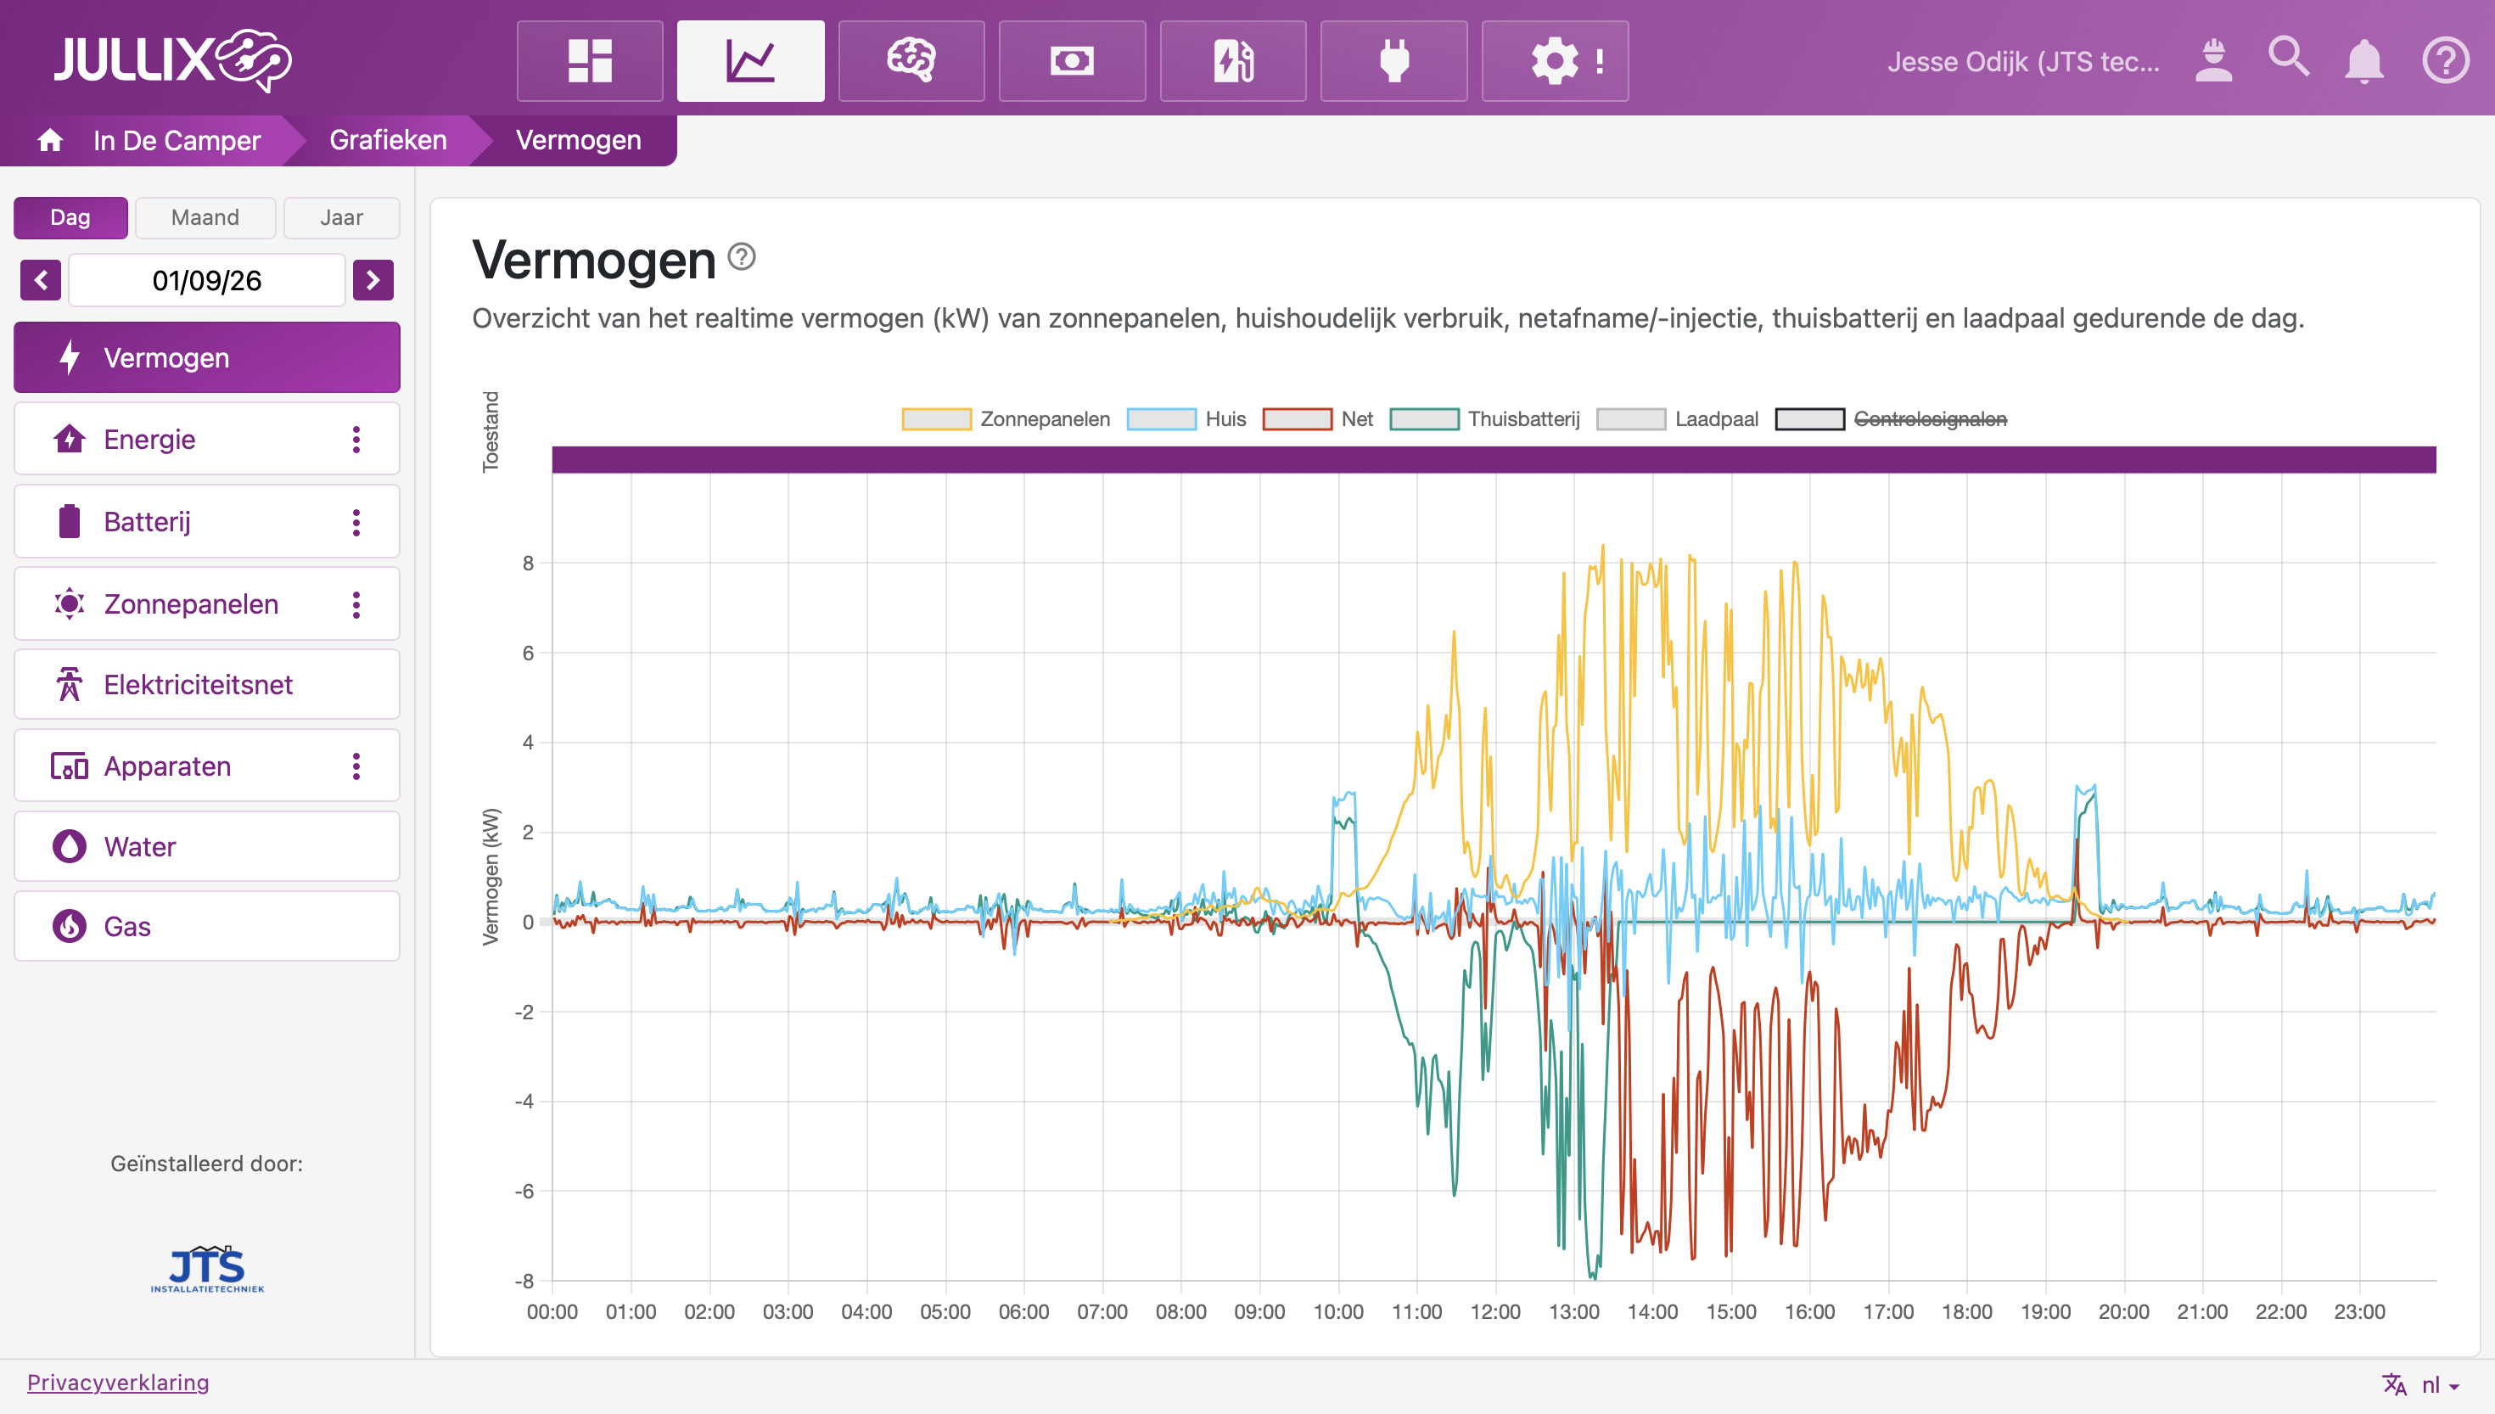Go to previous day arrow
Viewport: 2495px width, 1414px height.
(41, 280)
